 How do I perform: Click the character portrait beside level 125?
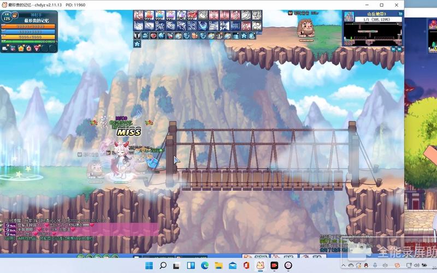15,15
